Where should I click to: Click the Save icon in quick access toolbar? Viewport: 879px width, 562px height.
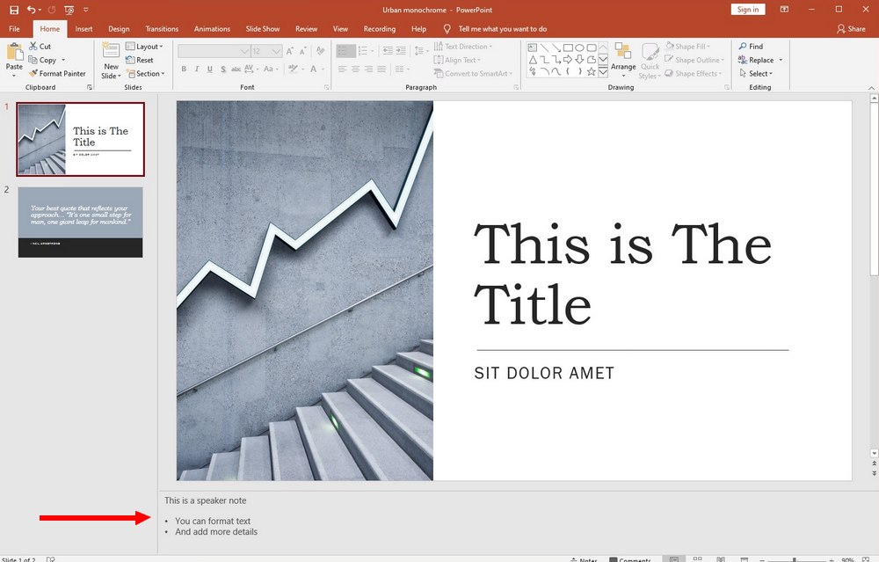[x=14, y=10]
